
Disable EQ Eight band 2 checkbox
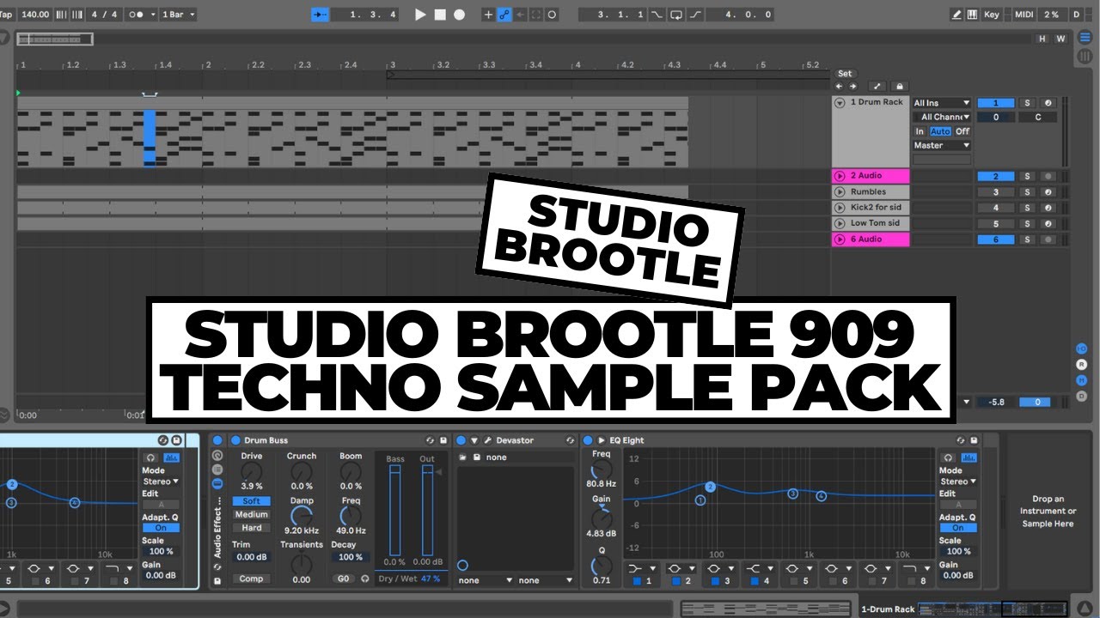point(677,581)
